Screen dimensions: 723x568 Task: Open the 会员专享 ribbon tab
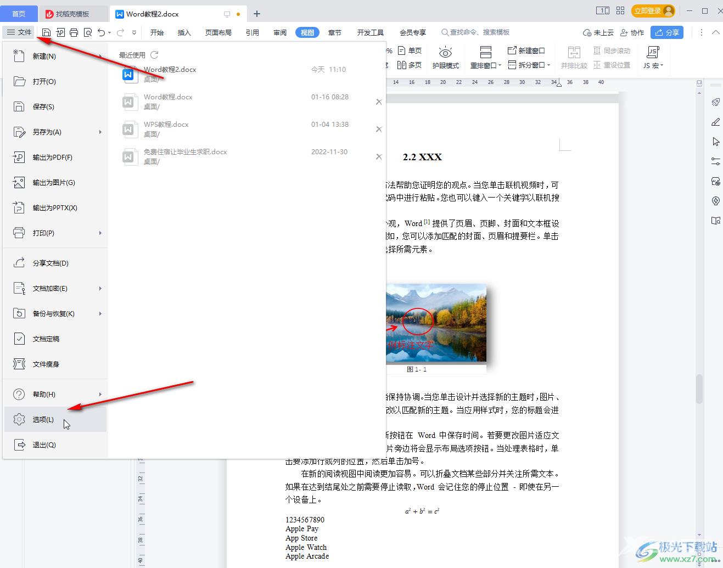(413, 33)
